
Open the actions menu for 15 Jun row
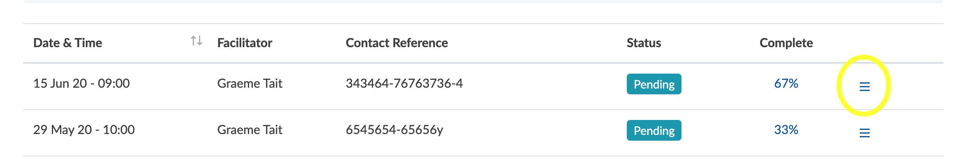click(x=864, y=86)
